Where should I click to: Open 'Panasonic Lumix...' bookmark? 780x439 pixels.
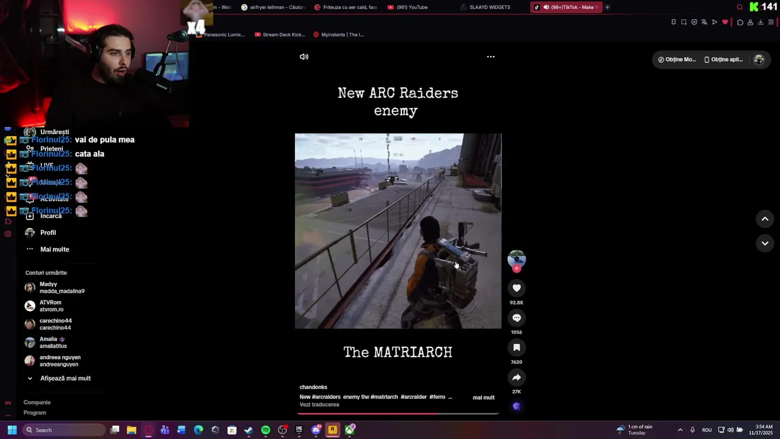pos(221,35)
